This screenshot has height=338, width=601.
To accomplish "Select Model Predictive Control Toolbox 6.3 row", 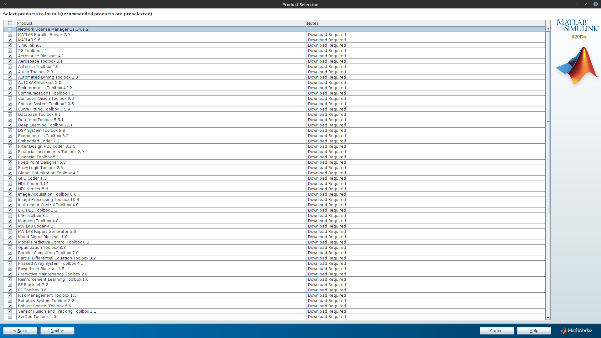I will click(x=274, y=242).
